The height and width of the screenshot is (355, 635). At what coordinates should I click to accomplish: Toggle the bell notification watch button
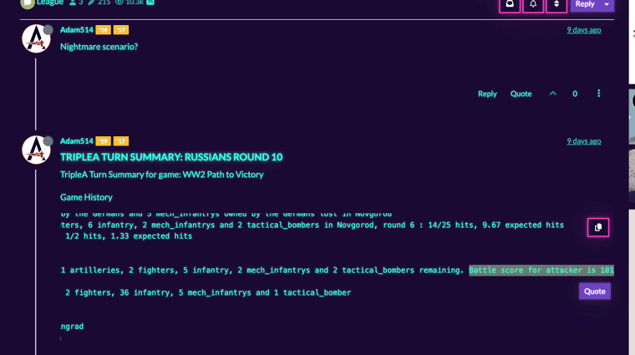tap(533, 4)
